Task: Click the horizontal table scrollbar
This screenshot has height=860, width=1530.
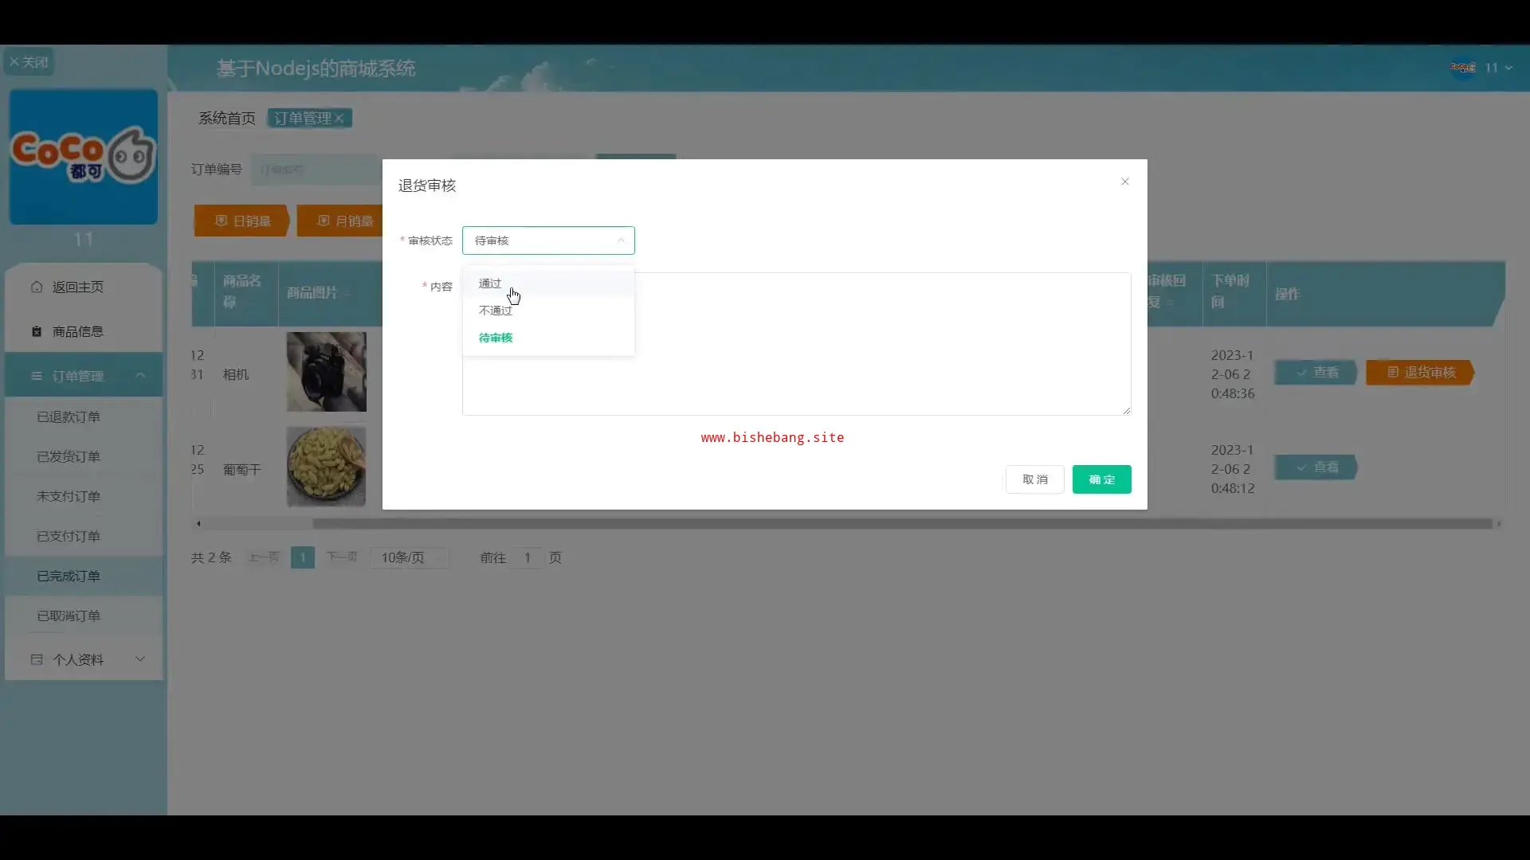Action: coord(900,524)
